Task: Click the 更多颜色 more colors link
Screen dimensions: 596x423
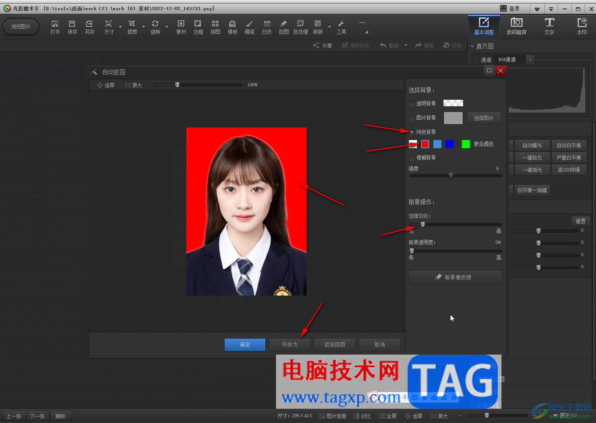Action: [483, 144]
